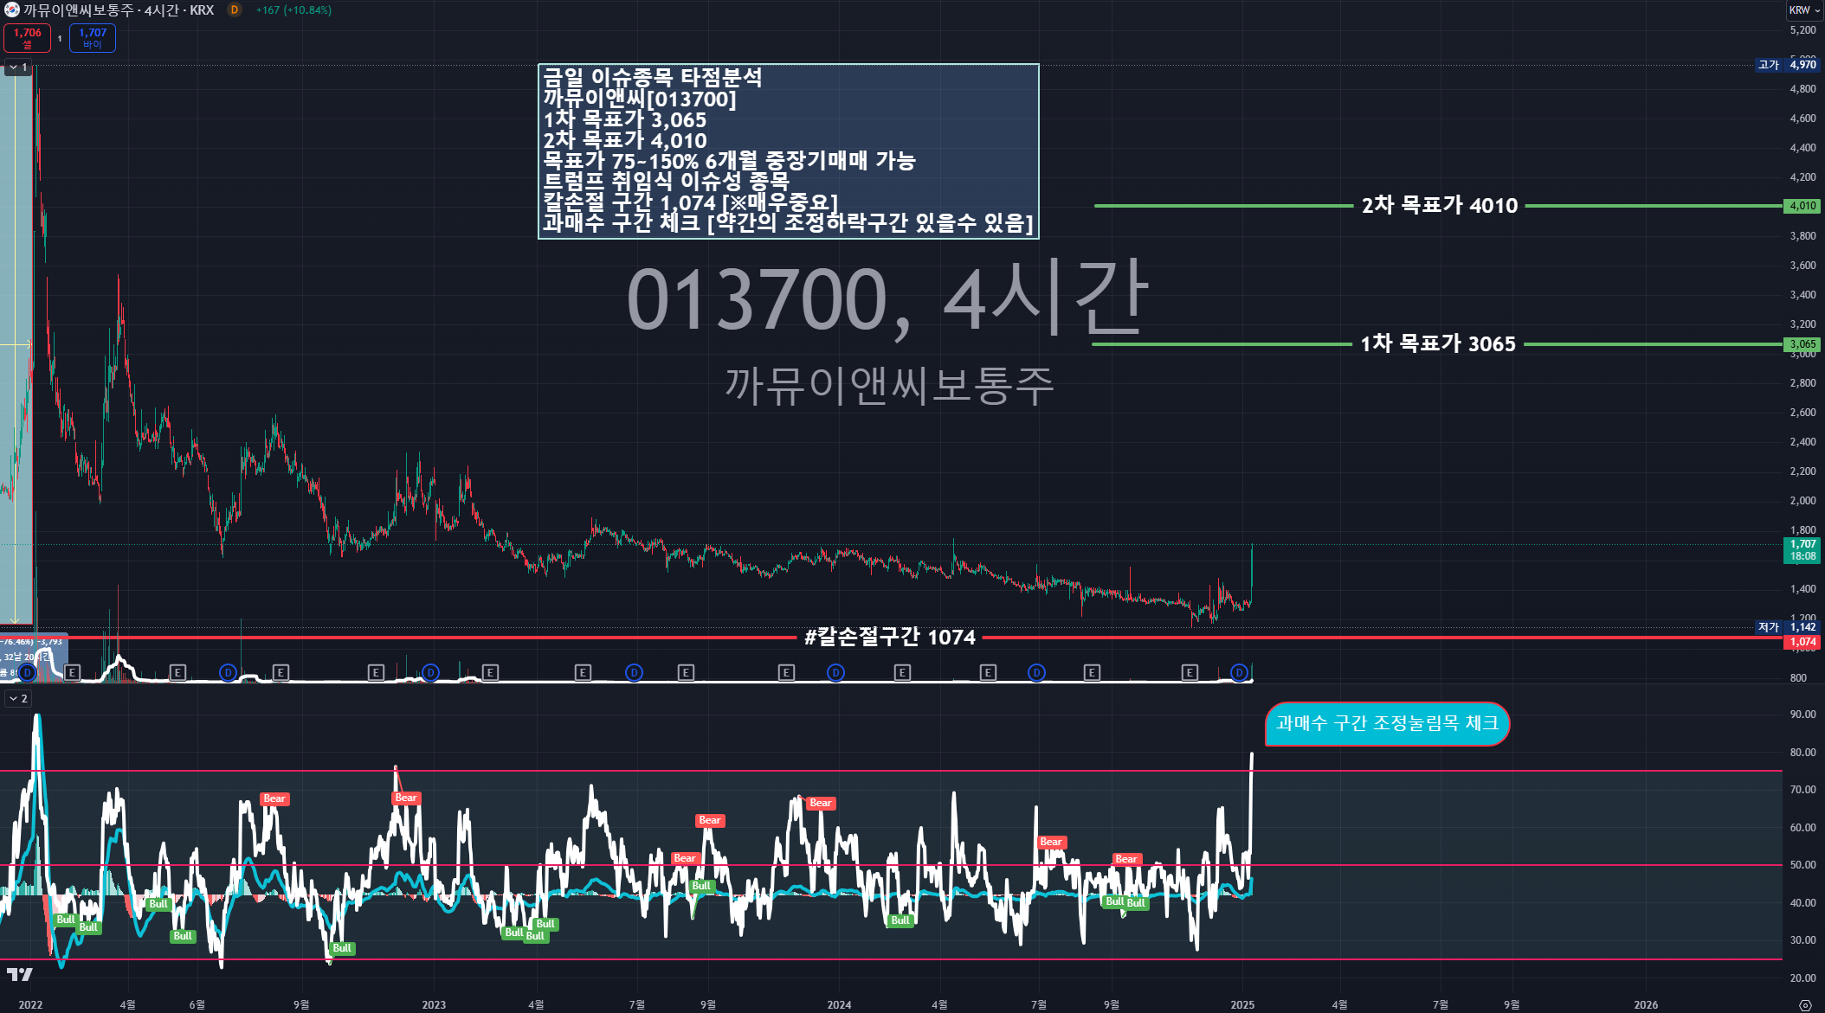This screenshot has height=1013, width=1825.
Task: Click the 2026 label on the time axis
Action: 1646,1004
